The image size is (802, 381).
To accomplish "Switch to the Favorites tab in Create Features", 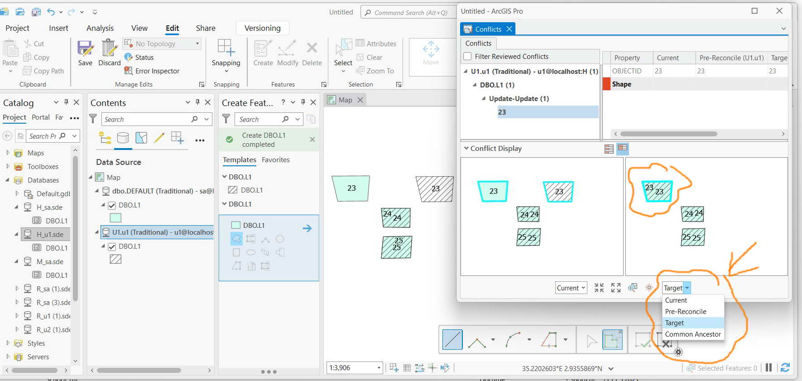I will [276, 160].
